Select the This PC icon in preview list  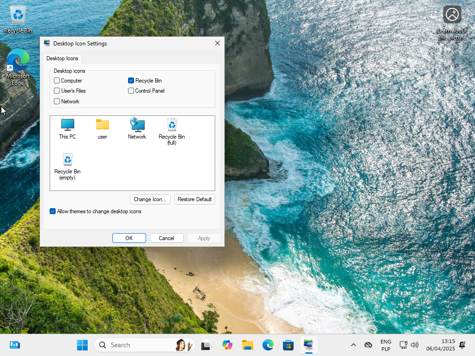(67, 128)
